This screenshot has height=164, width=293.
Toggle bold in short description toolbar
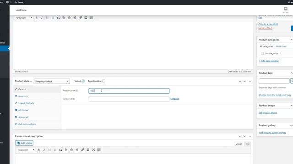coord(38,150)
